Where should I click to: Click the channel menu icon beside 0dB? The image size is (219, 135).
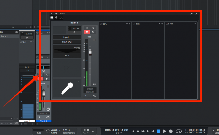click(x=94, y=40)
